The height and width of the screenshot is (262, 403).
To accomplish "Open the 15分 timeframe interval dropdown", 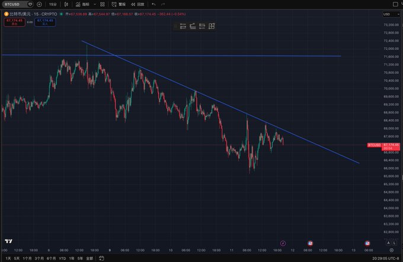I will (x=53, y=4).
